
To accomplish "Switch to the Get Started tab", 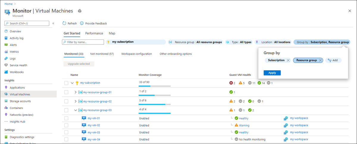I will [x=72, y=33].
